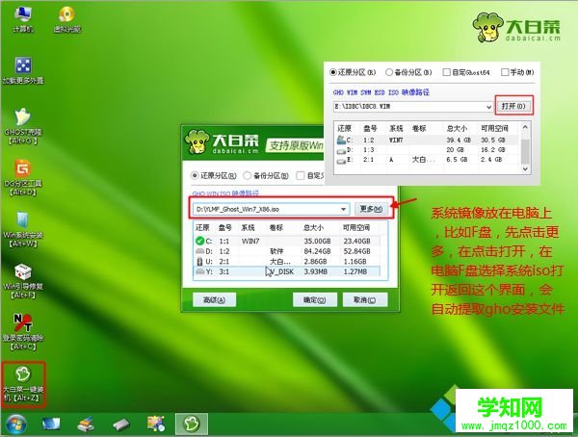This screenshot has height=437, width=578.
Task: Expand the IBC8.WIM path dropdown arrow
Action: [488, 107]
